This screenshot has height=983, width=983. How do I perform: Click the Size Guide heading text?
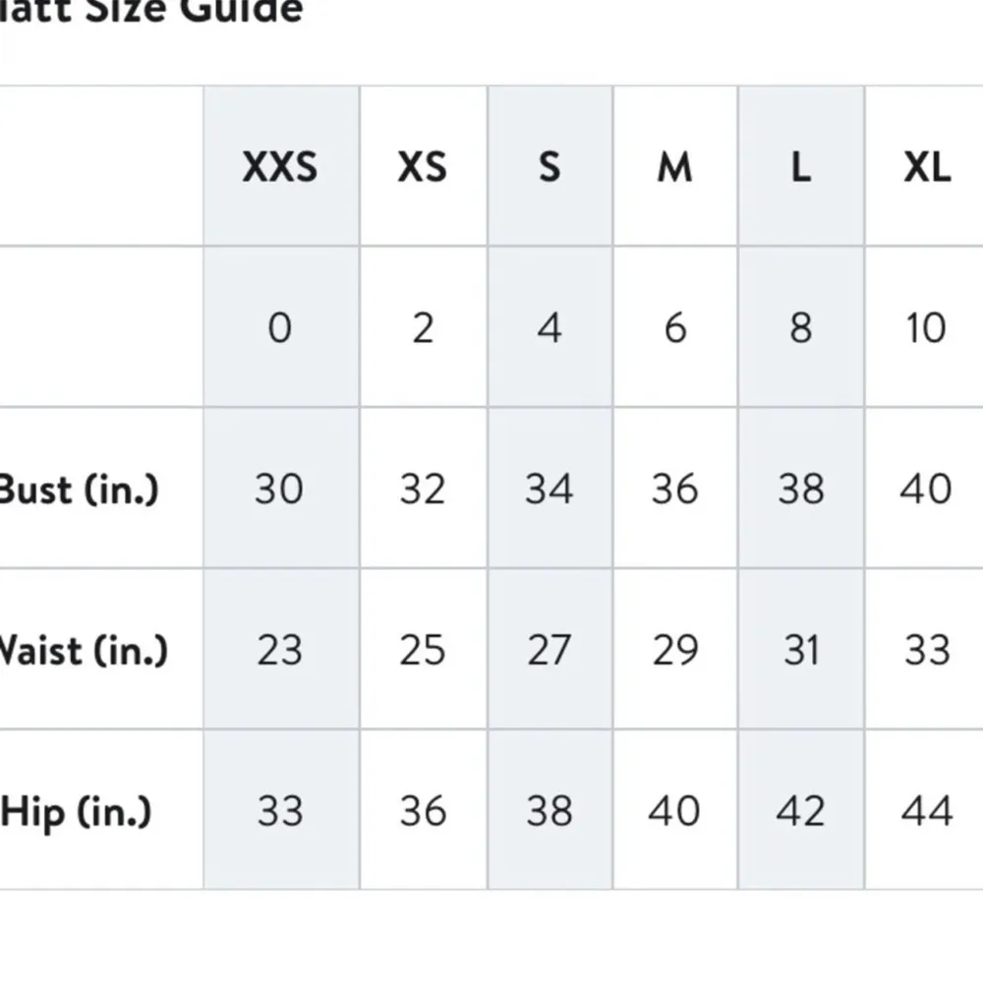(x=152, y=12)
